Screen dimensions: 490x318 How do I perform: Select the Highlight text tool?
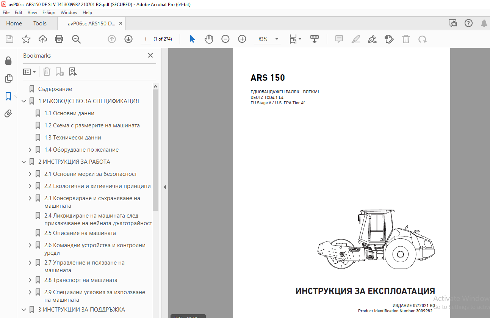355,39
